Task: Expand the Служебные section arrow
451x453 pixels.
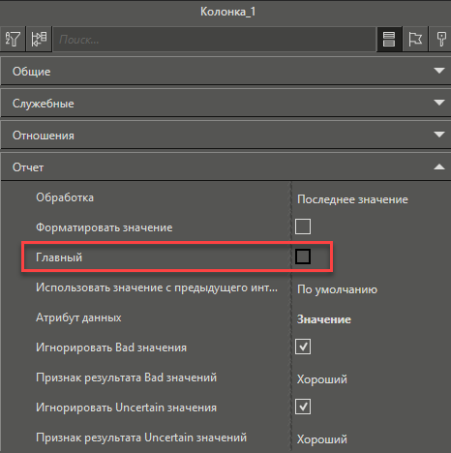Action: tap(439, 103)
